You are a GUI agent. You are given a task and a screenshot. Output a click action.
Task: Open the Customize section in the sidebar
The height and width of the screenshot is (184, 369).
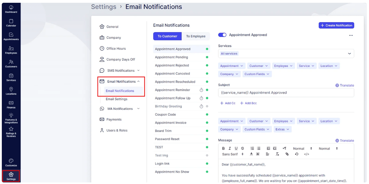11,162
